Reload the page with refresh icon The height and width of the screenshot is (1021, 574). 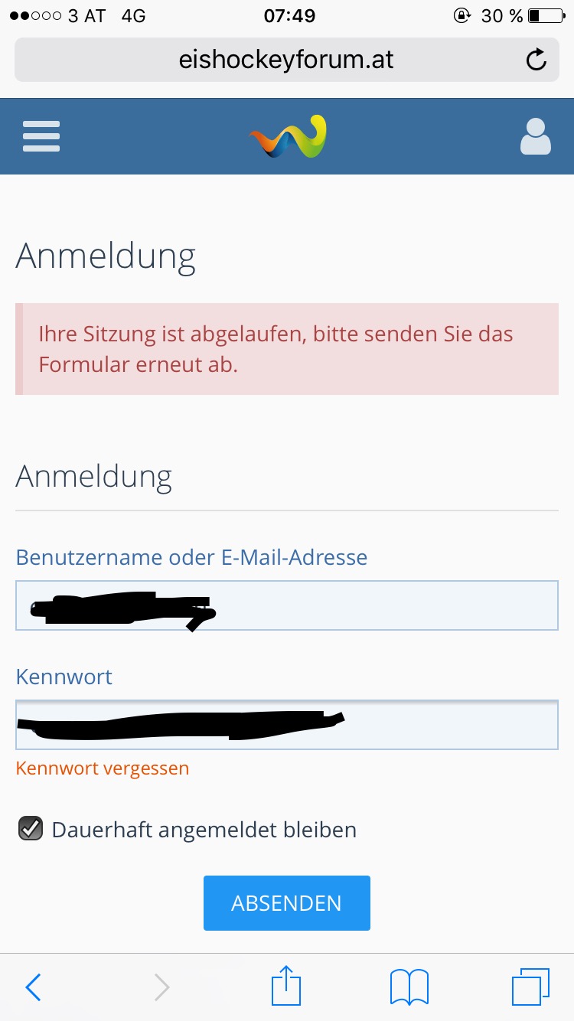(x=536, y=60)
